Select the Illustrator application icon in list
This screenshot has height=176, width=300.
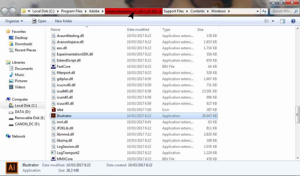click(53, 116)
